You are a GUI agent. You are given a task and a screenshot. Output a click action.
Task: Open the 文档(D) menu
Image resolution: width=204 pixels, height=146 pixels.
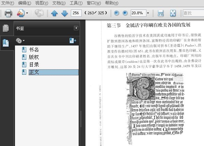coord(59,3)
